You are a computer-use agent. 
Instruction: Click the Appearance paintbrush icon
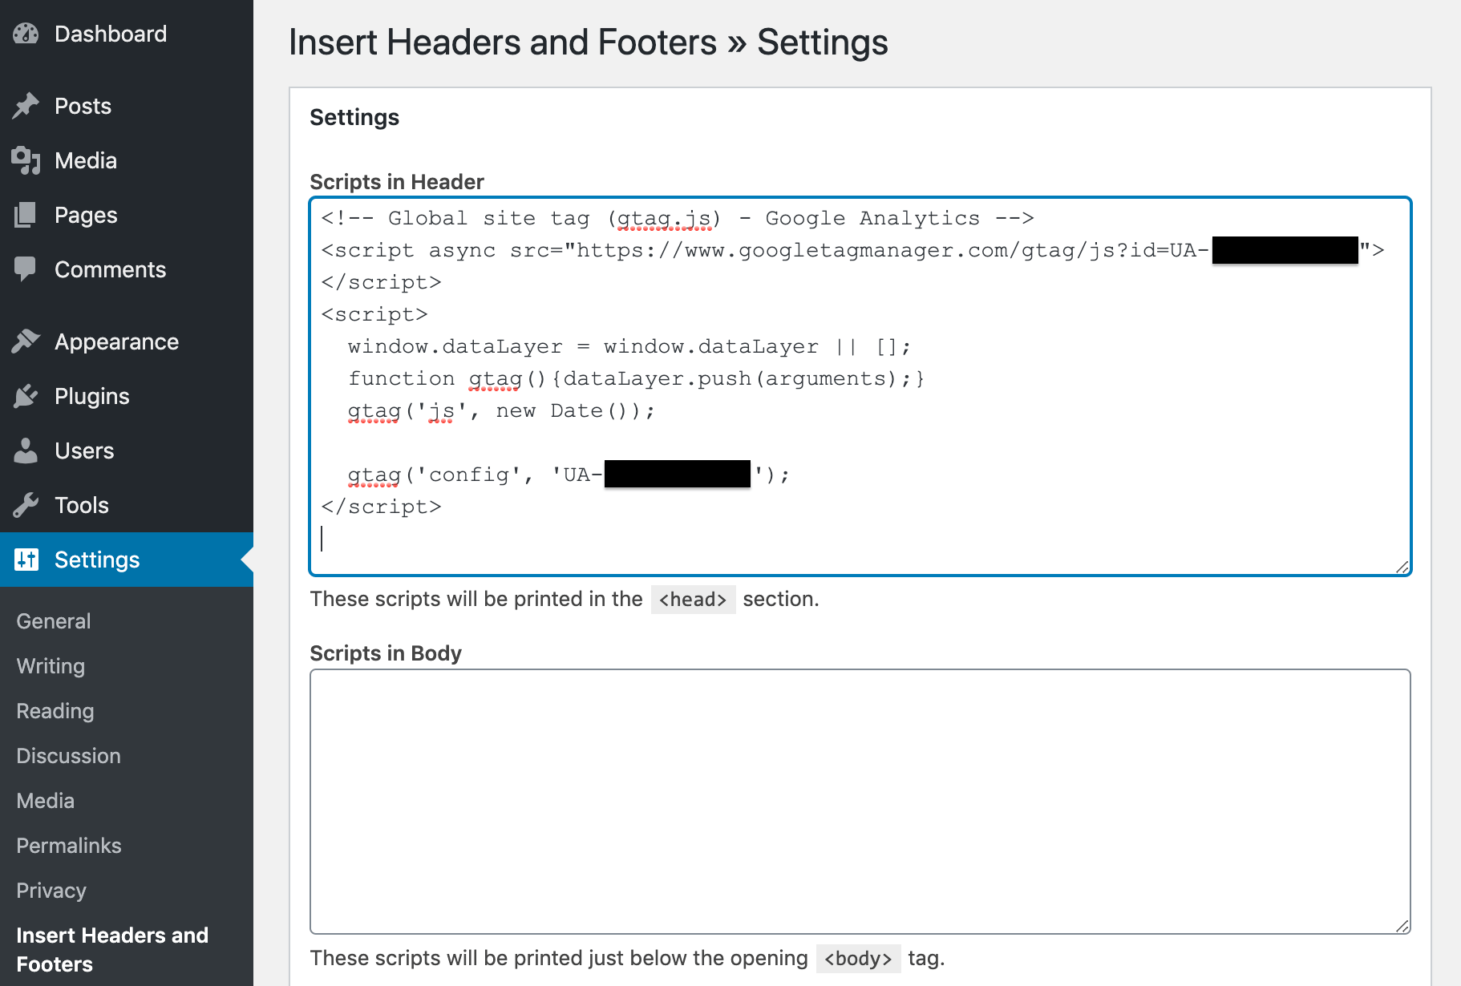point(26,341)
